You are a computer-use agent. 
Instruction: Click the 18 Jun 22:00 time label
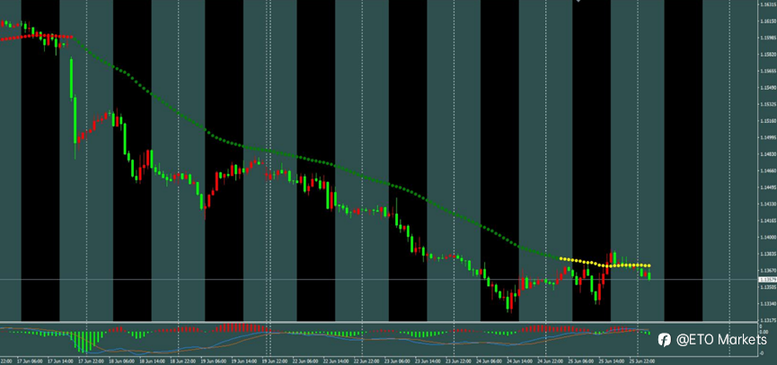click(181, 361)
